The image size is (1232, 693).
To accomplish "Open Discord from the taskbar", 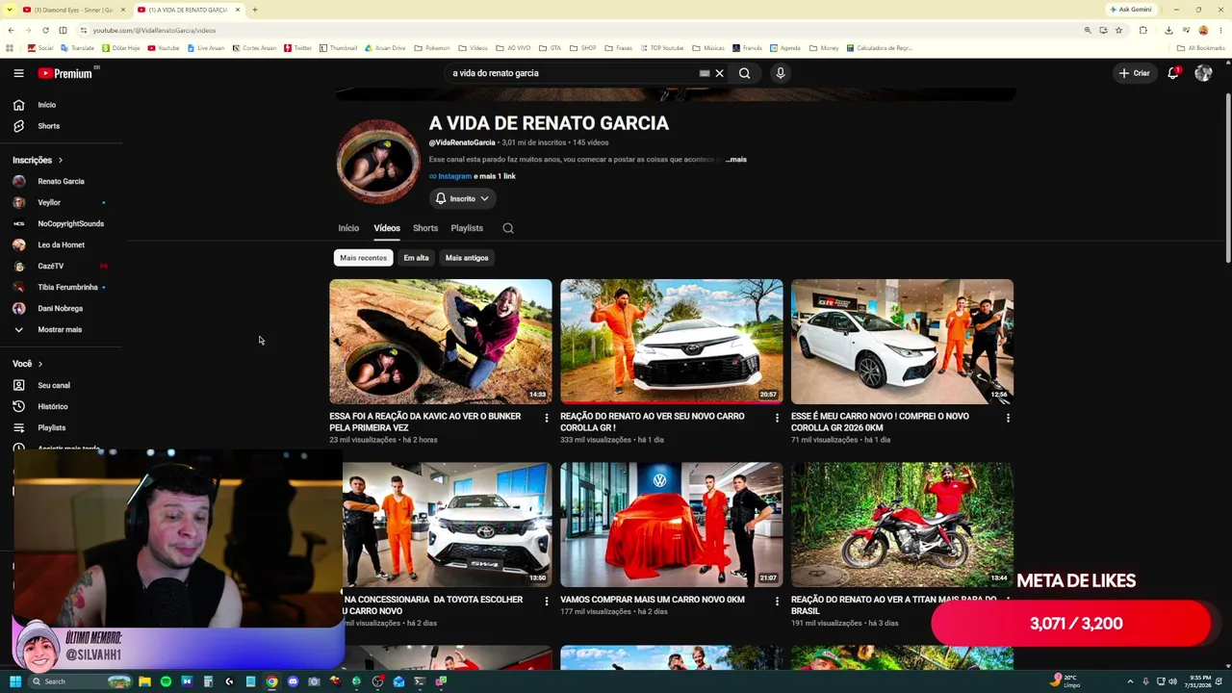I will point(293,681).
